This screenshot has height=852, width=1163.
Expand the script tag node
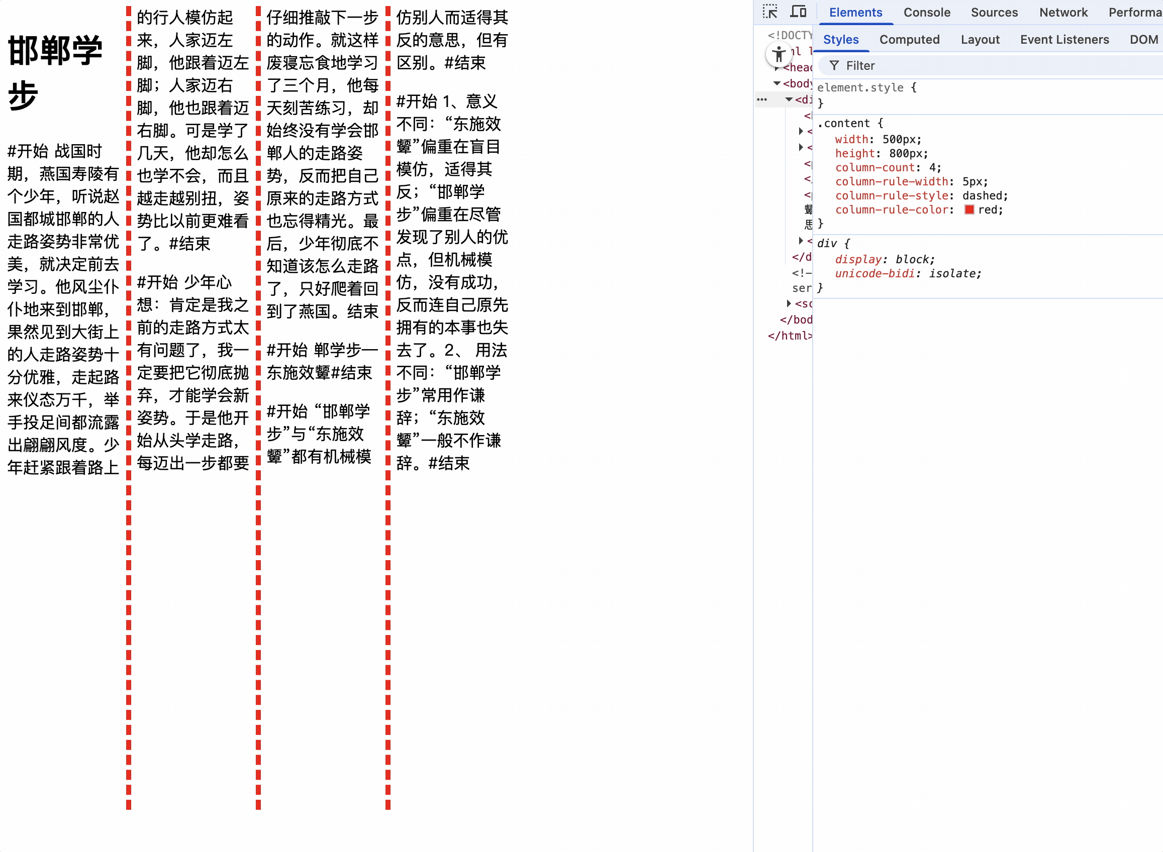point(789,303)
